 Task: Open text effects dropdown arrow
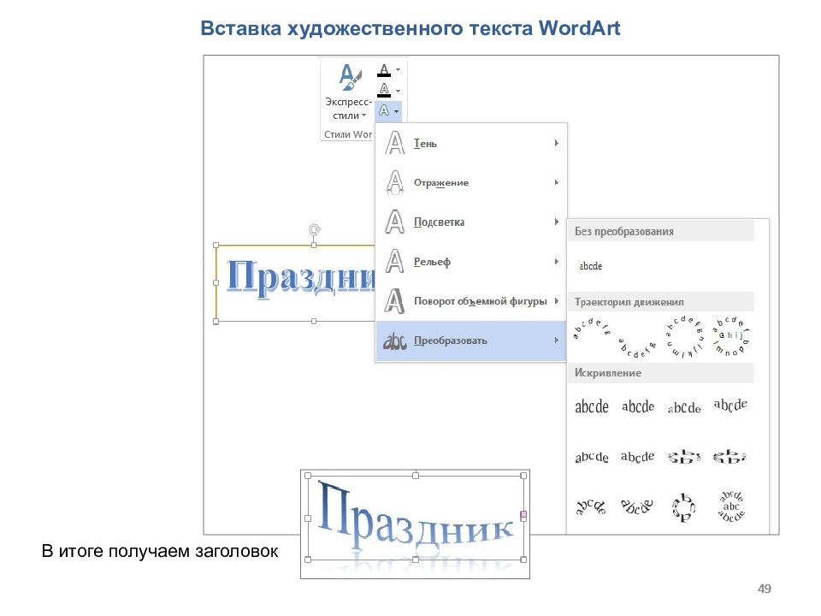(396, 111)
